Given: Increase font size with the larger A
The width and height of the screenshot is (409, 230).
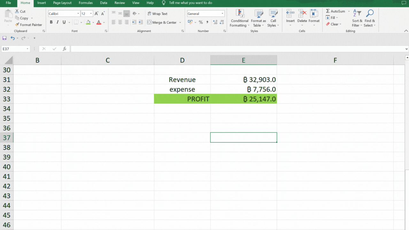Looking at the screenshot, I should [x=96, y=14].
